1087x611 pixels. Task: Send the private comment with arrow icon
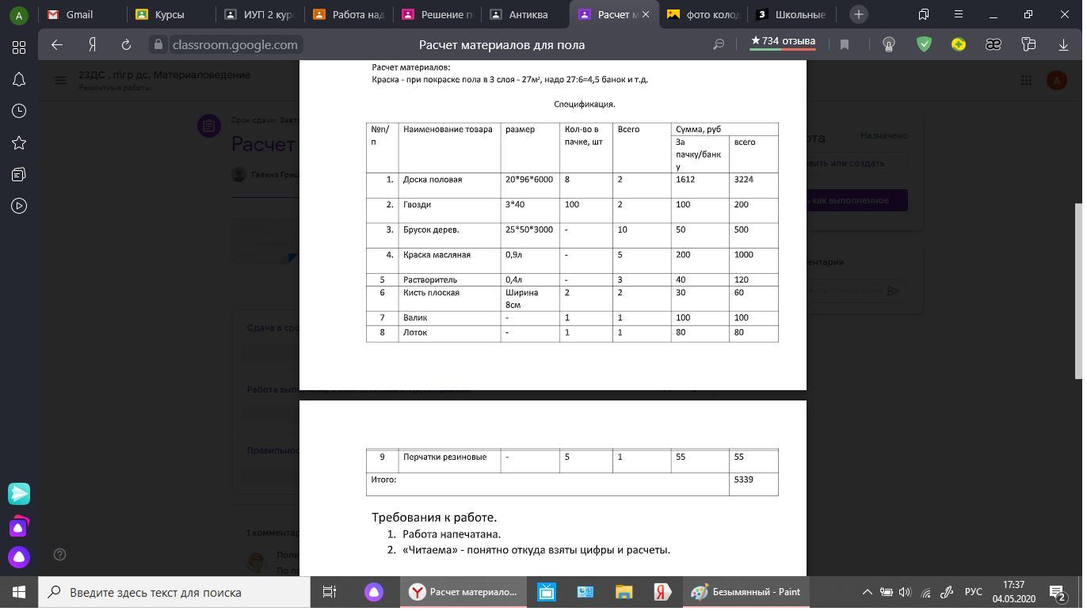click(894, 290)
